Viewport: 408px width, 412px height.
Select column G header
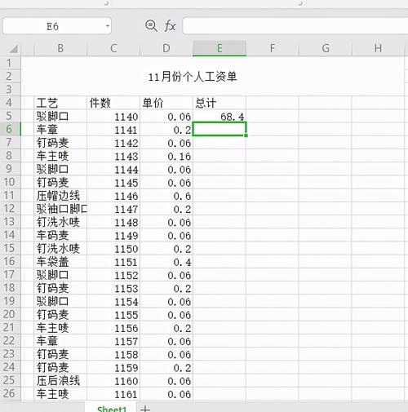click(326, 48)
